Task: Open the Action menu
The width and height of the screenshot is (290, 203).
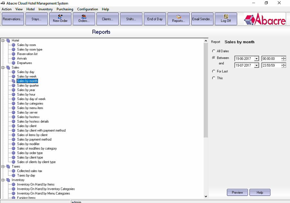Action: 6,9
